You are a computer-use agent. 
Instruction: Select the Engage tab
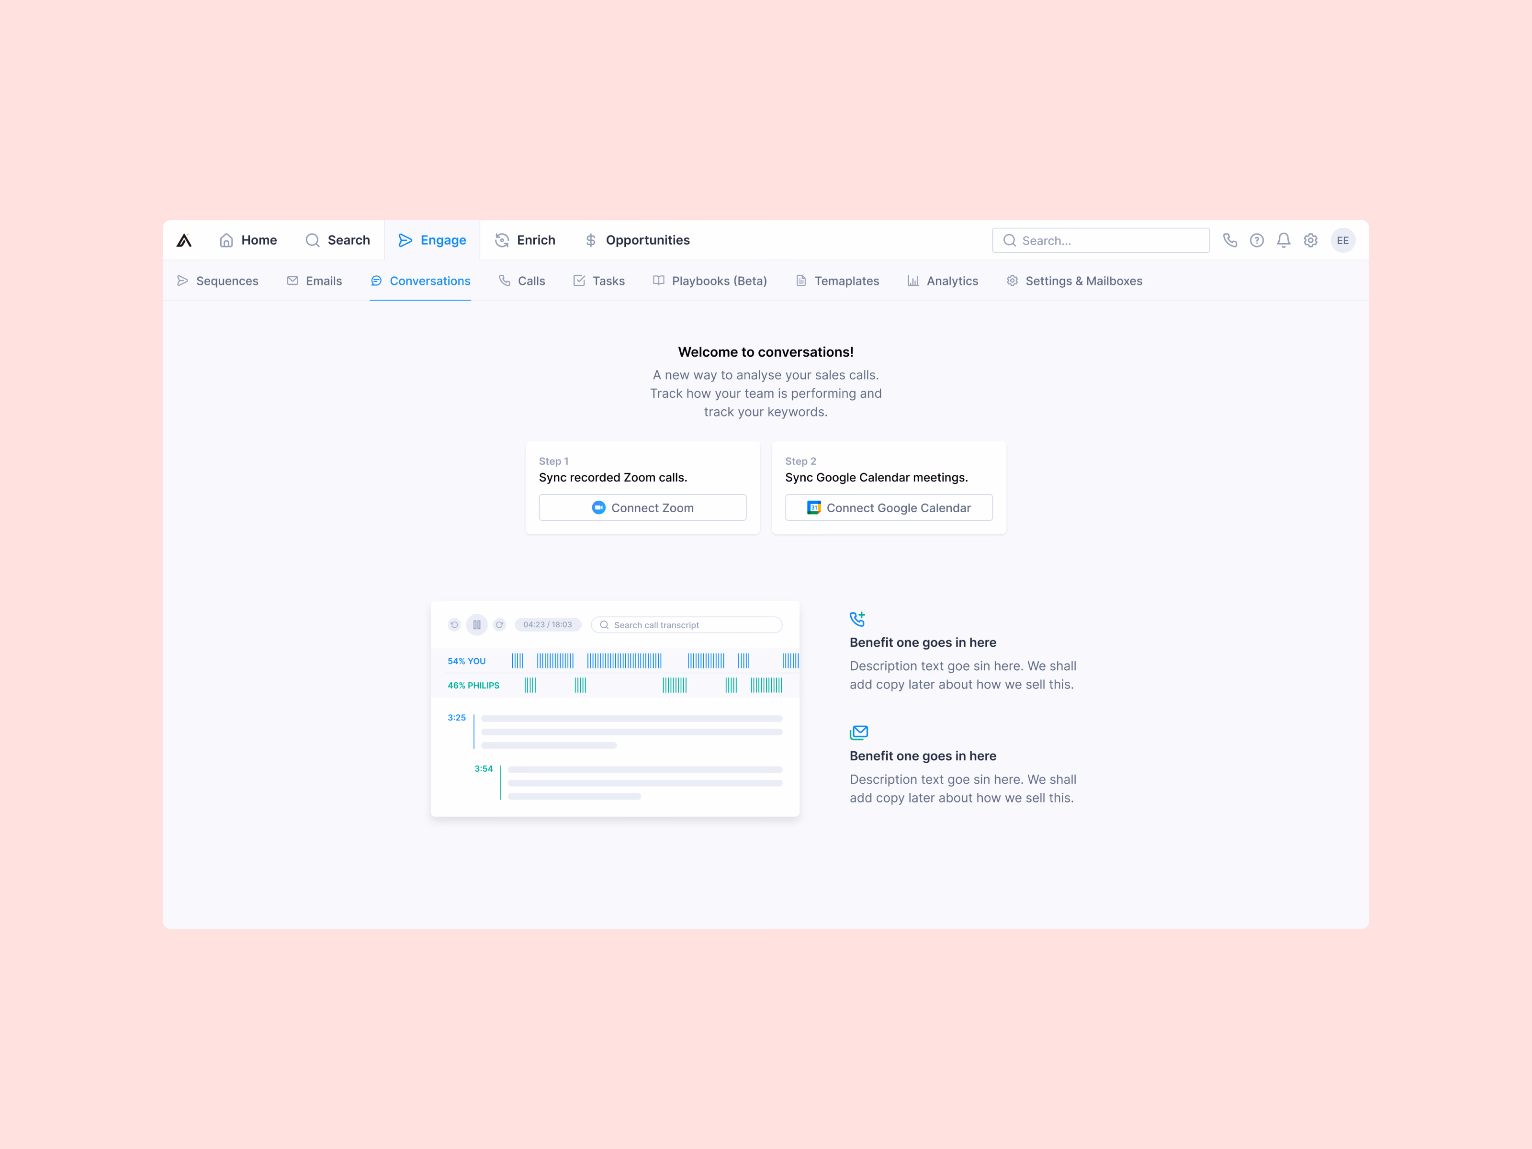(432, 240)
